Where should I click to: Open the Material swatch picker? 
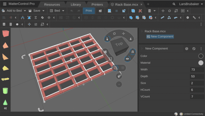[x=201, y=63]
